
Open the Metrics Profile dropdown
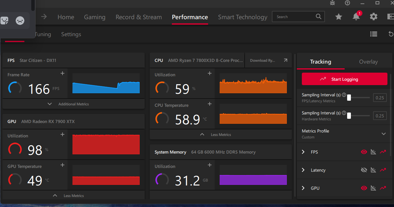click(x=344, y=134)
